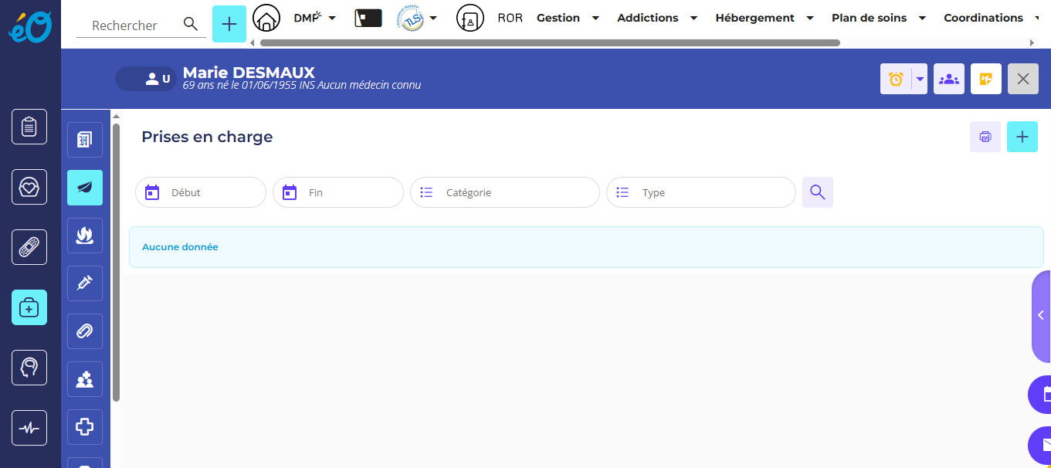Add a new prise en charge

pos(1022,137)
